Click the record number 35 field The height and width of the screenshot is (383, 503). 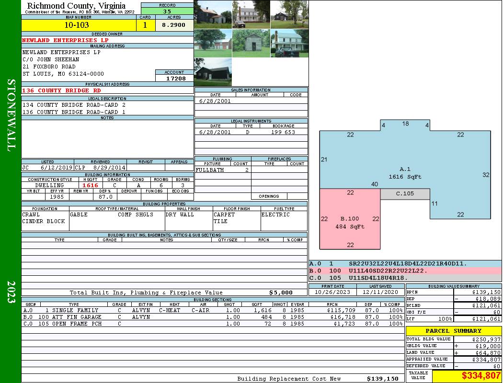coord(167,11)
